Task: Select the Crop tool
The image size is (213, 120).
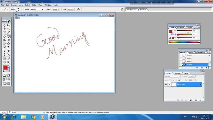Action: pos(4,32)
